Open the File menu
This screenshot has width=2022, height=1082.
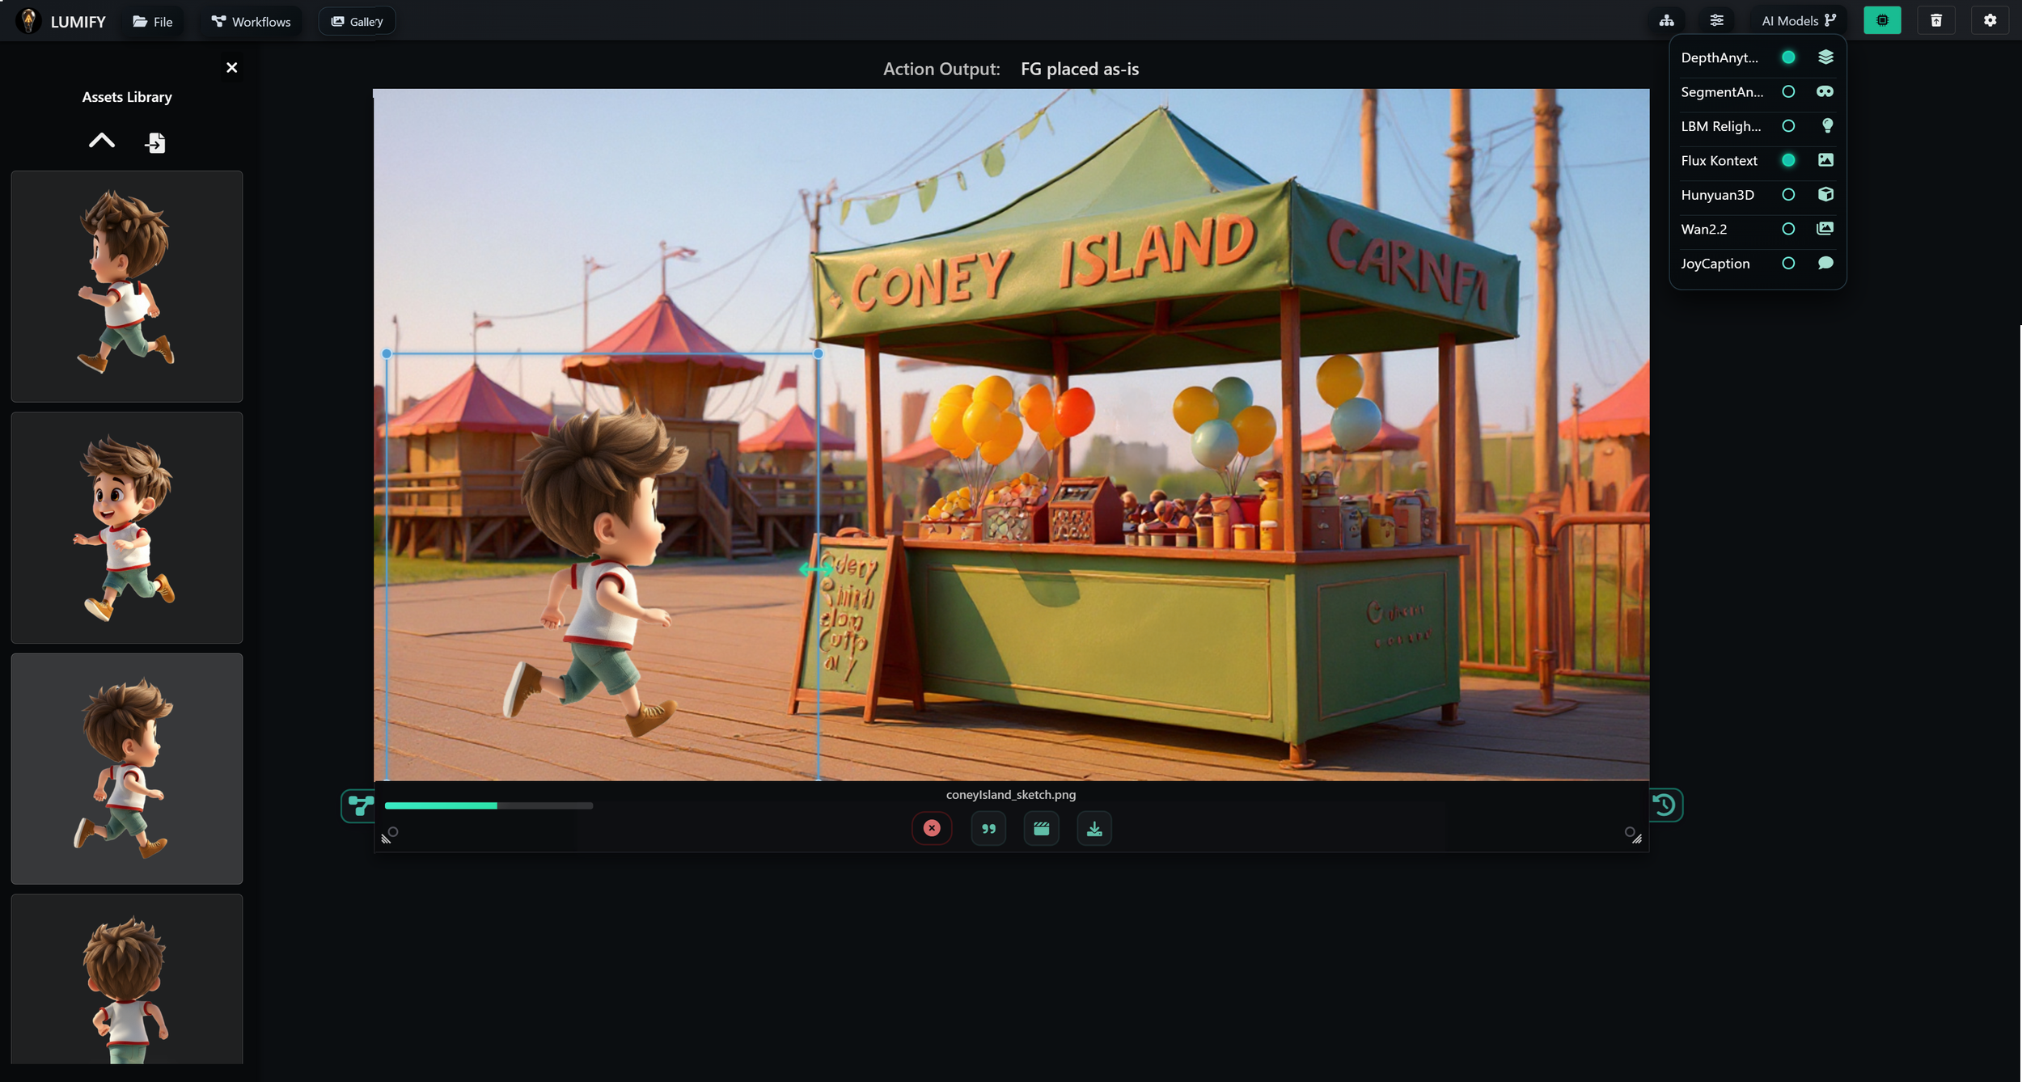[x=153, y=22]
